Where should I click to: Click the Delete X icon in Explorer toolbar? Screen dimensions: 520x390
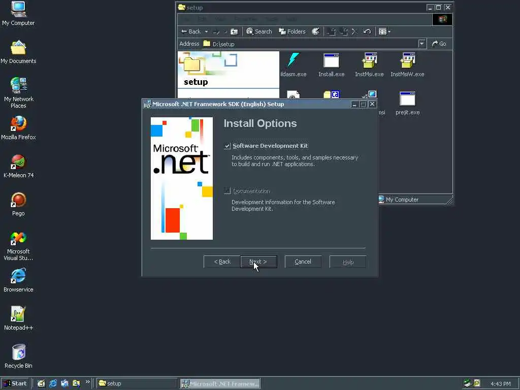click(x=354, y=31)
